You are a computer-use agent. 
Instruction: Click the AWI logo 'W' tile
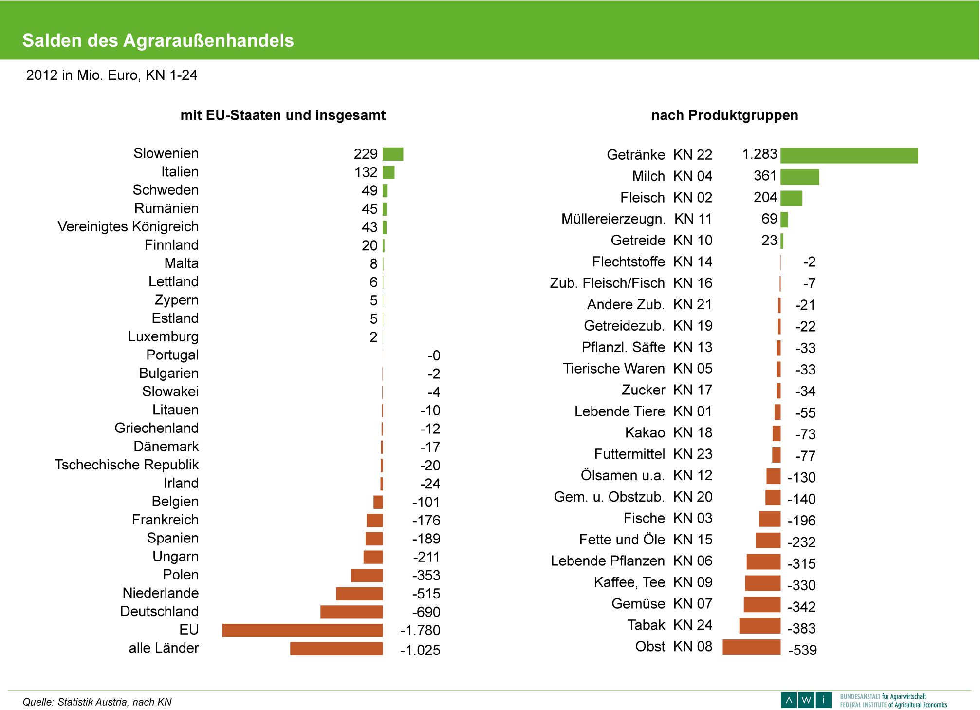click(806, 700)
